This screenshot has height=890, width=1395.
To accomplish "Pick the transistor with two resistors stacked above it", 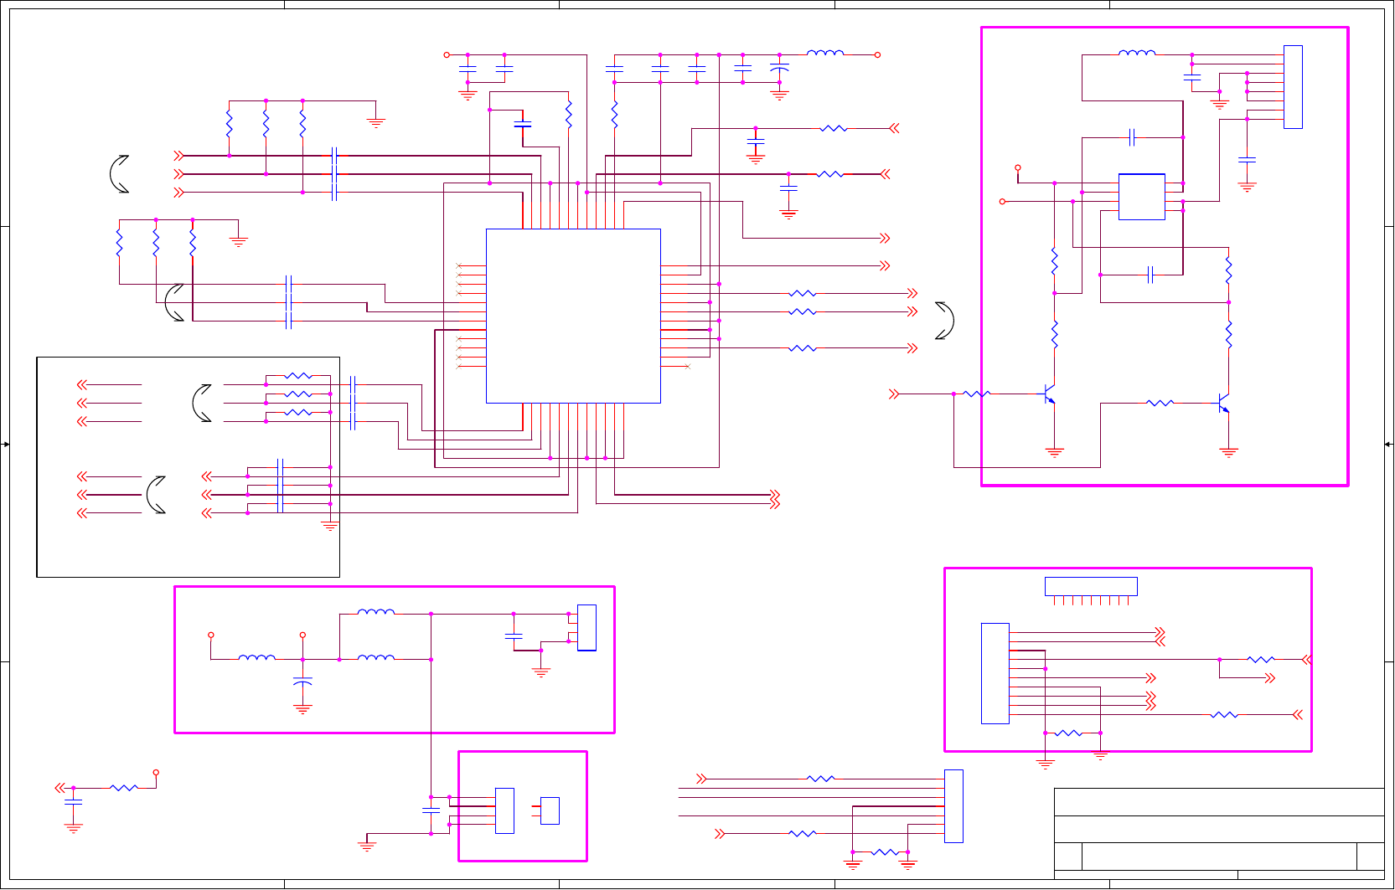I will 1223,404.
